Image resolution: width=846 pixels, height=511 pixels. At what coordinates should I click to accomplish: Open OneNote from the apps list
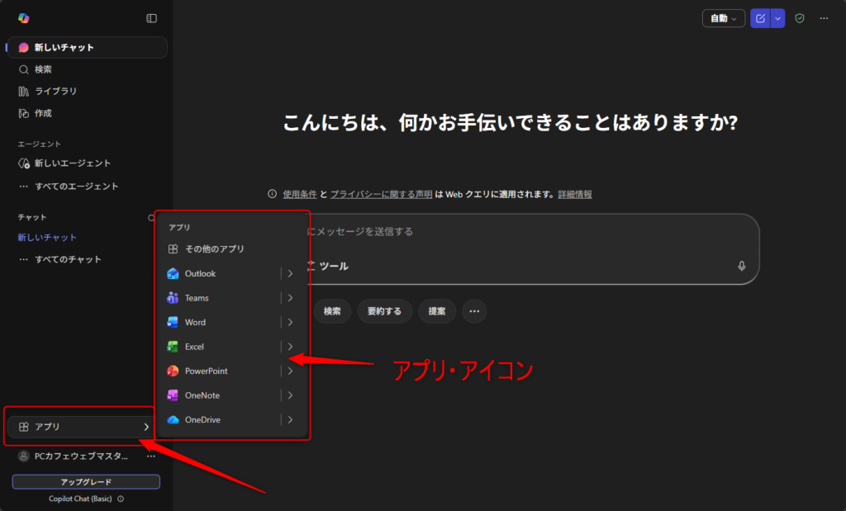click(x=173, y=395)
